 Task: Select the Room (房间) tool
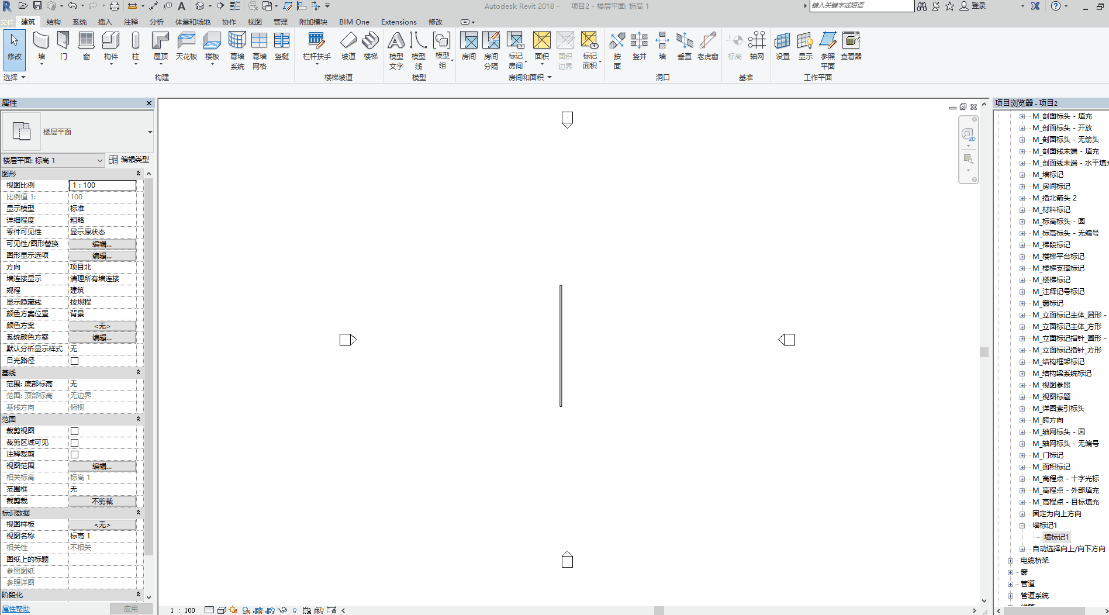pyautogui.click(x=468, y=46)
